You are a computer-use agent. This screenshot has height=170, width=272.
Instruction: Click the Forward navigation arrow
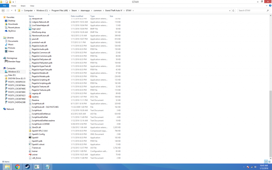[x=8, y=11]
